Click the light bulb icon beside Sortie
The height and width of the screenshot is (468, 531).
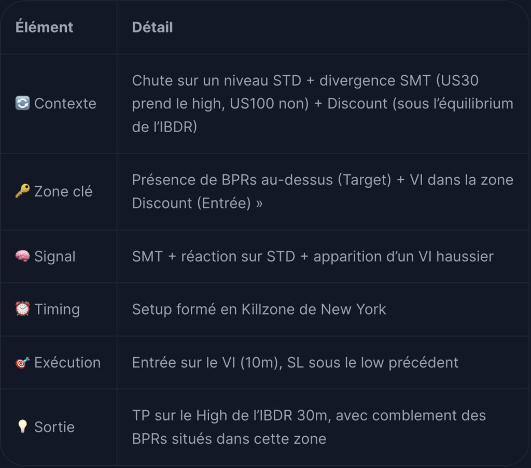pos(22,427)
